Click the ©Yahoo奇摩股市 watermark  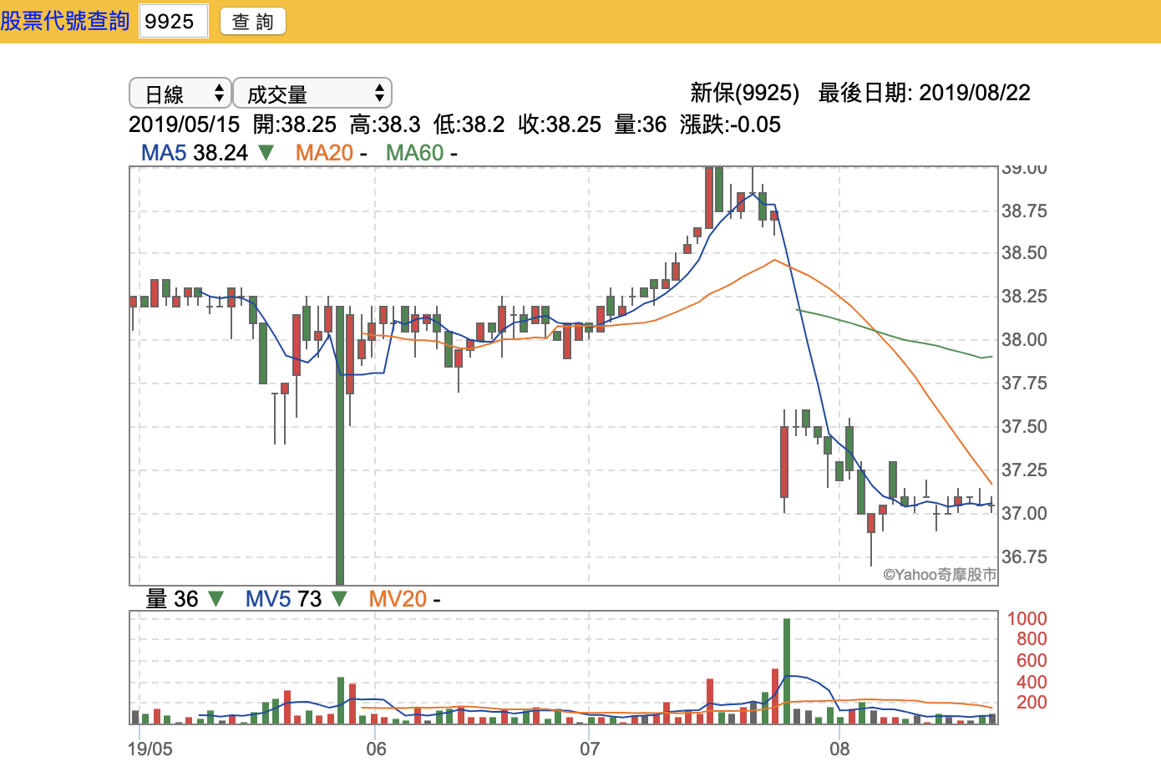click(940, 575)
